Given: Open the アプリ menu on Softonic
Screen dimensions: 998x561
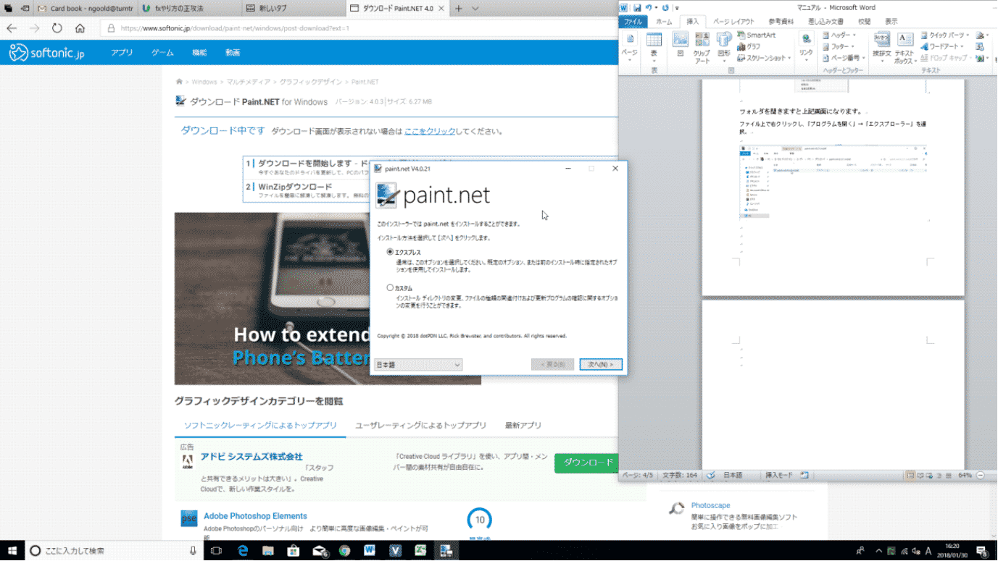Looking at the screenshot, I should [x=122, y=53].
